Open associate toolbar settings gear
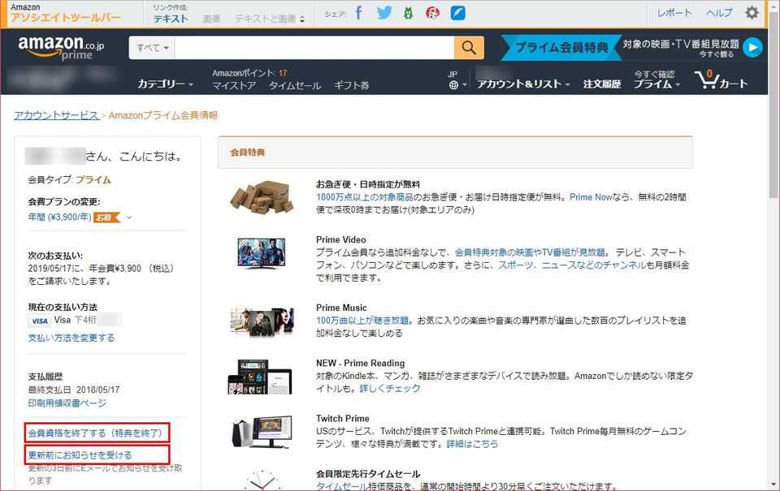 point(752,12)
